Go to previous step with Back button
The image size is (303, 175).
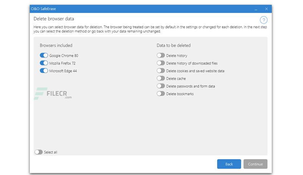click(229, 164)
